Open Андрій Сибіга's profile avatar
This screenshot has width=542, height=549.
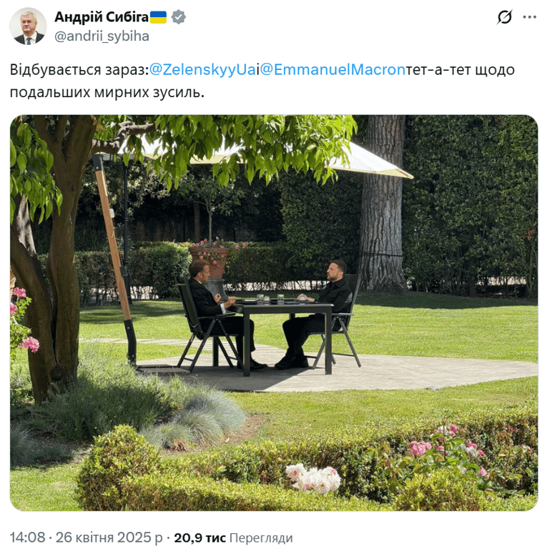(x=28, y=26)
